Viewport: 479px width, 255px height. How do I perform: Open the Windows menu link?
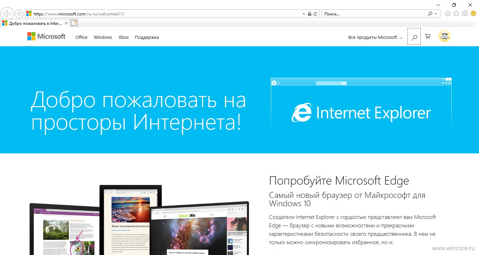pyautogui.click(x=103, y=37)
